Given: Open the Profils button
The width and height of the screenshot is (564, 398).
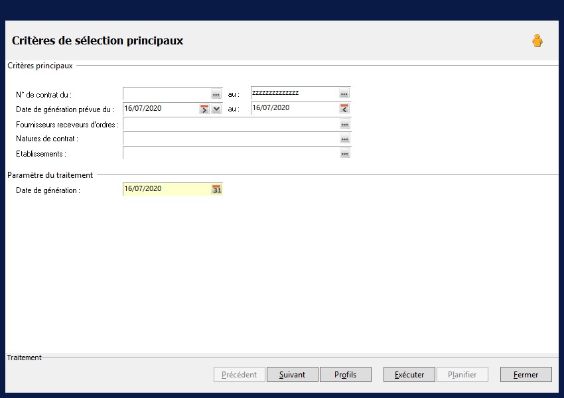Looking at the screenshot, I should coord(345,375).
